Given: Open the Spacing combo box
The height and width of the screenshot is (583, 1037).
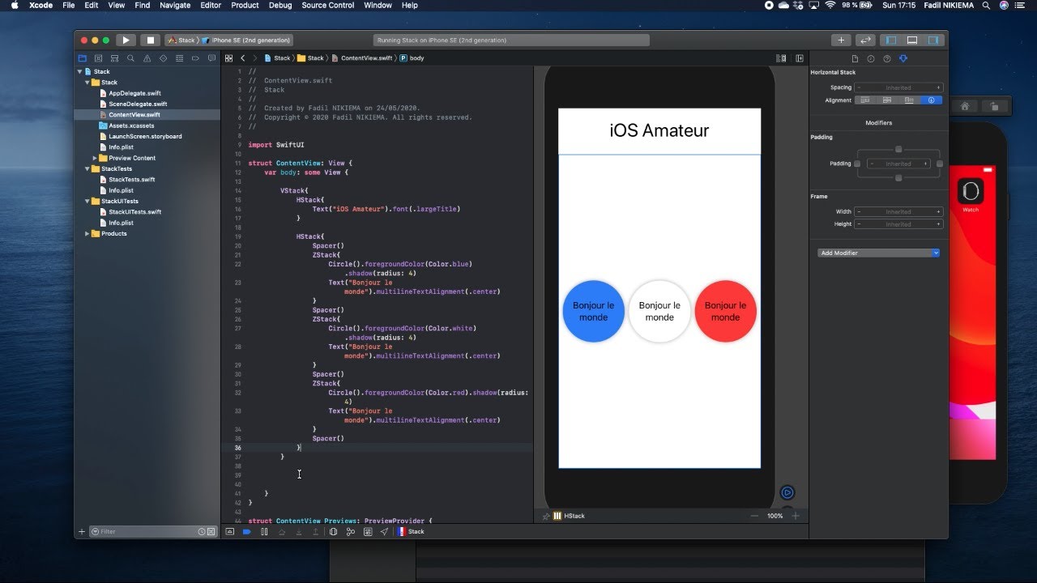Looking at the screenshot, I should tap(898, 87).
